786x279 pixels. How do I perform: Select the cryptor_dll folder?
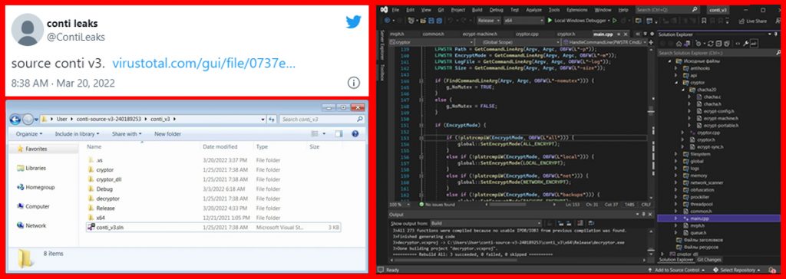click(x=108, y=179)
